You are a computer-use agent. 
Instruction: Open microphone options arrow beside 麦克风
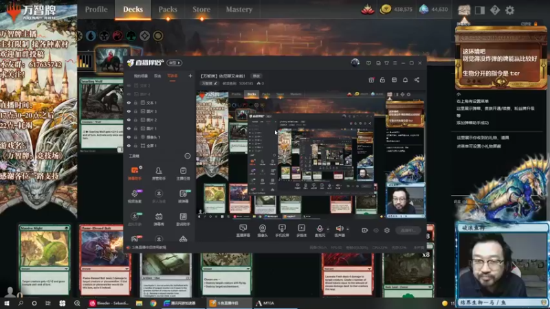pos(328,229)
